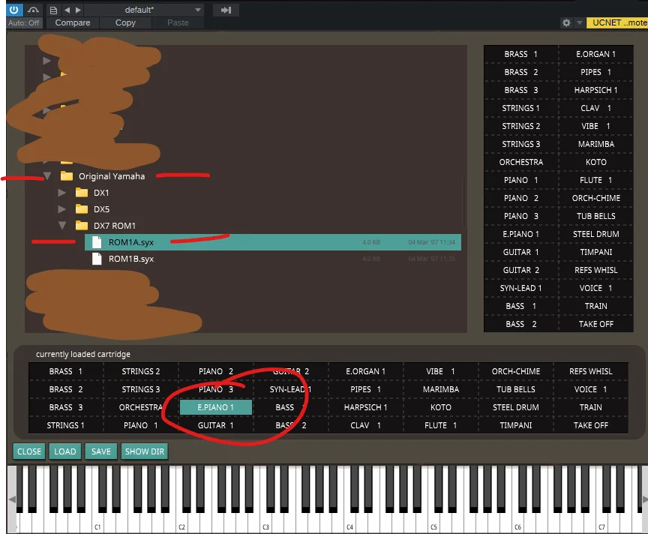Select SYN-LEAD 1 in the file preview list
The width and height of the screenshot is (648, 534).
coord(520,288)
